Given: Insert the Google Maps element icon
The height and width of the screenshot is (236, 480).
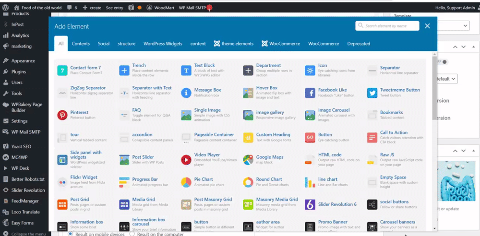Looking at the screenshot, I should (248, 160).
